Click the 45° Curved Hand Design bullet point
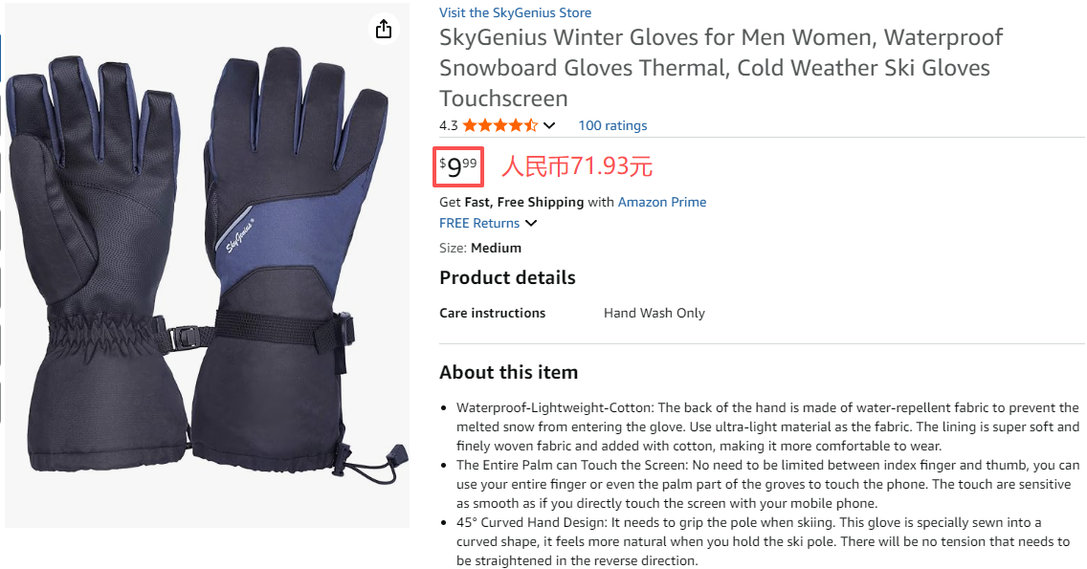1087x569 pixels. pyautogui.click(x=763, y=541)
